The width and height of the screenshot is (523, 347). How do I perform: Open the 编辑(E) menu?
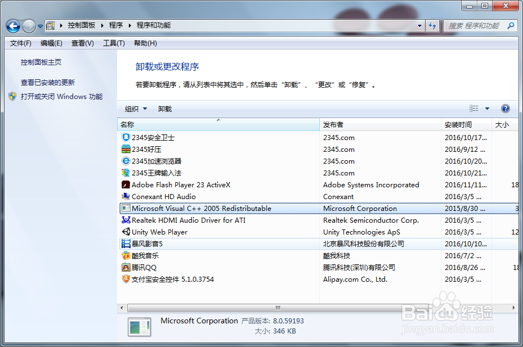[x=51, y=43]
